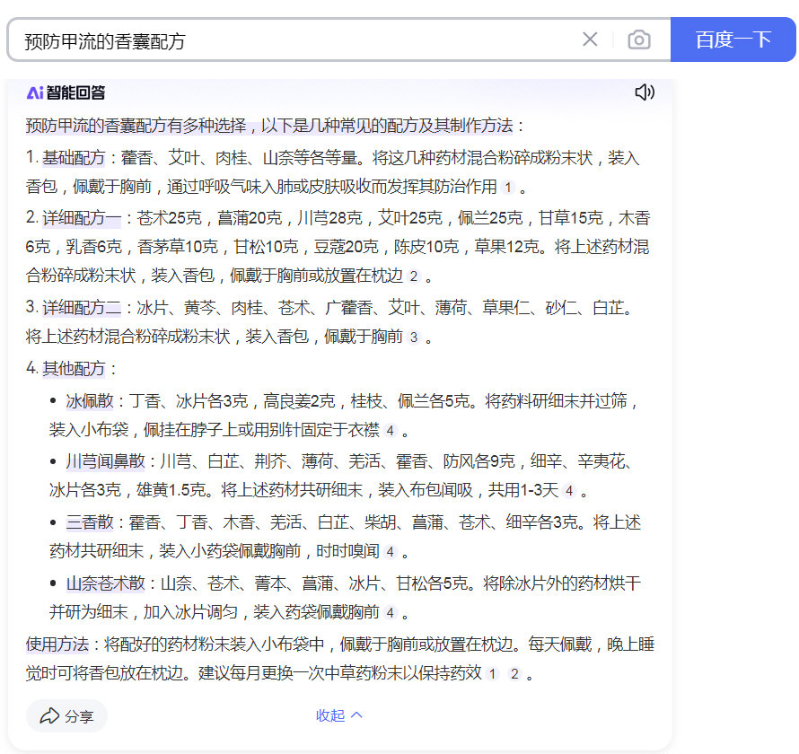Click the AI 智能回答 logo
This screenshot has height=754, width=799.
click(x=66, y=92)
